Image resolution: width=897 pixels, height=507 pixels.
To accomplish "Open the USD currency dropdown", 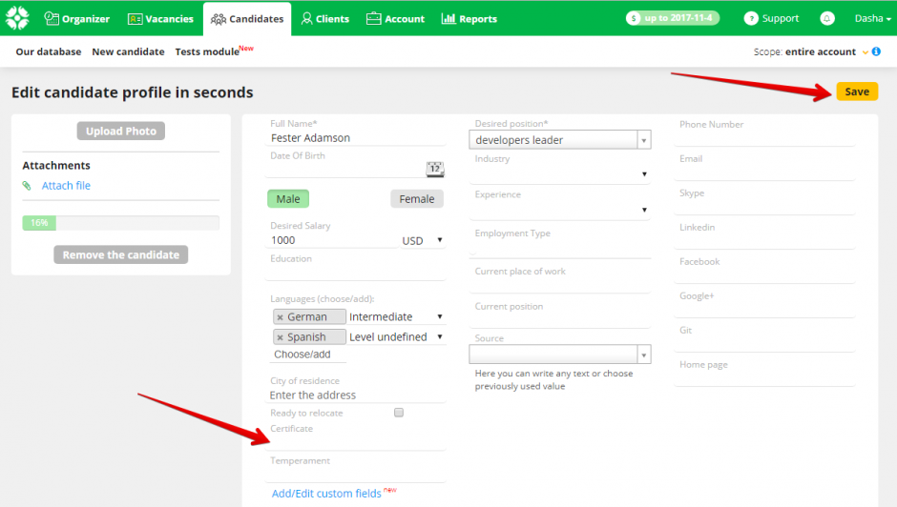I will click(x=423, y=241).
